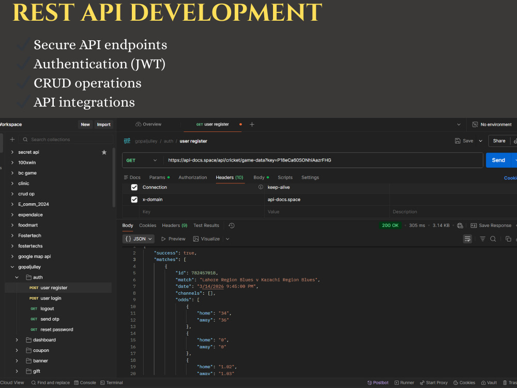Click the Visualize response button

(x=206, y=239)
